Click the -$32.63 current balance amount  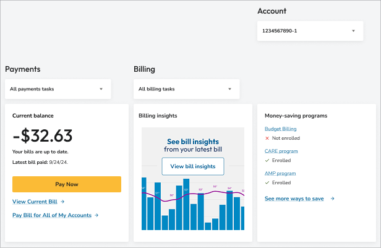(43, 135)
